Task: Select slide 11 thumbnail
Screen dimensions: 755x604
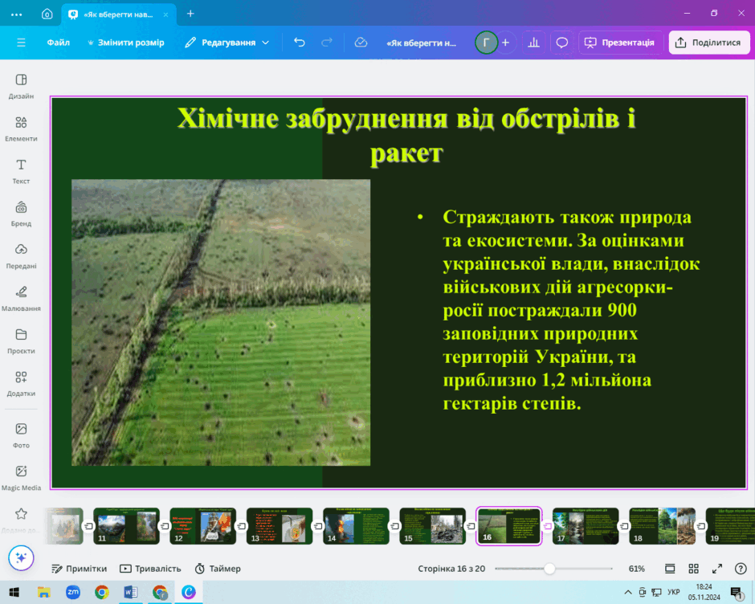Action: (x=126, y=526)
